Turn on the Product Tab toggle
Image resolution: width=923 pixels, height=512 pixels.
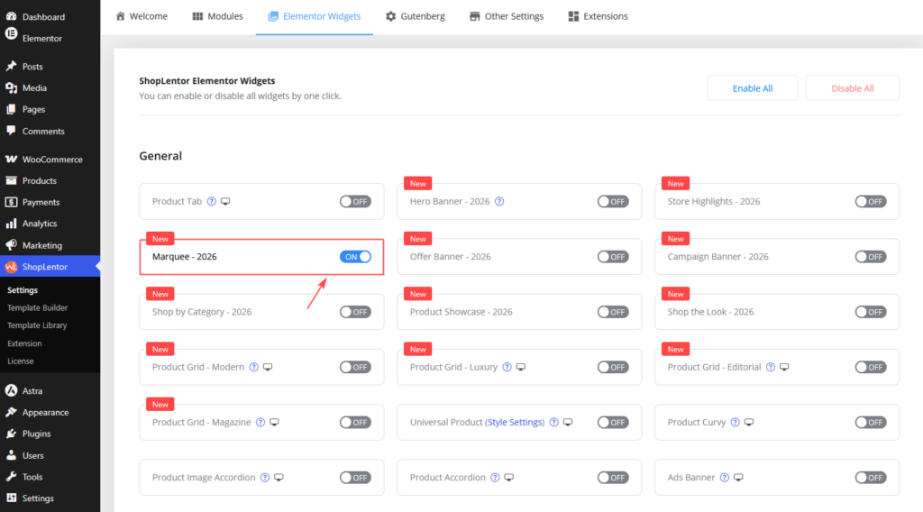click(355, 201)
